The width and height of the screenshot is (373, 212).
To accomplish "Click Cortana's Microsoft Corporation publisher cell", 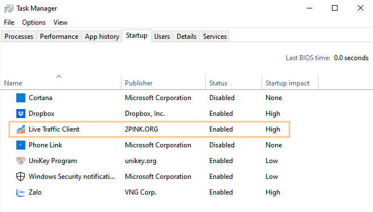I will click(x=158, y=98).
